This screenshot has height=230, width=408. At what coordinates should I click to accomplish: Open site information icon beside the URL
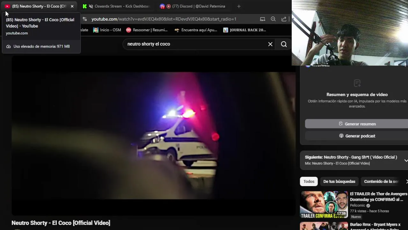point(84,19)
